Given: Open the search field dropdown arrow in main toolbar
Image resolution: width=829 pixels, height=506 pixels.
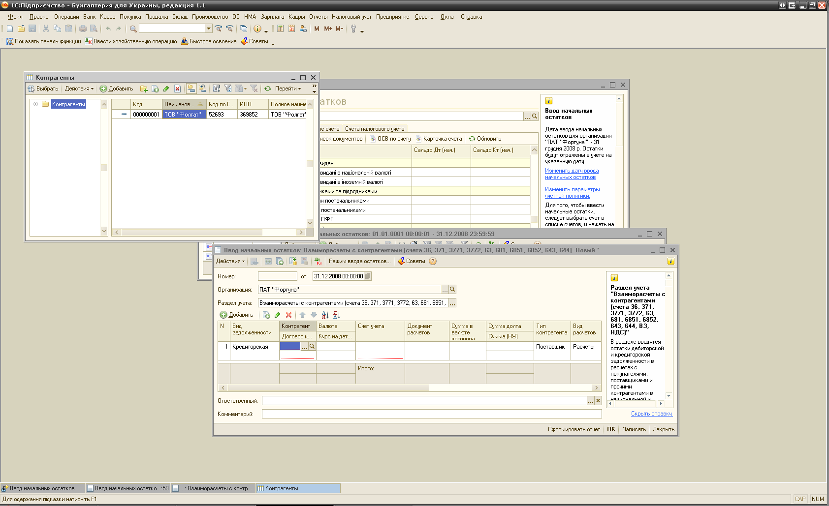Looking at the screenshot, I should coord(209,29).
